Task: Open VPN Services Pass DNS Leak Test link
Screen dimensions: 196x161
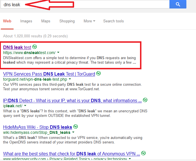Action: click(x=49, y=74)
